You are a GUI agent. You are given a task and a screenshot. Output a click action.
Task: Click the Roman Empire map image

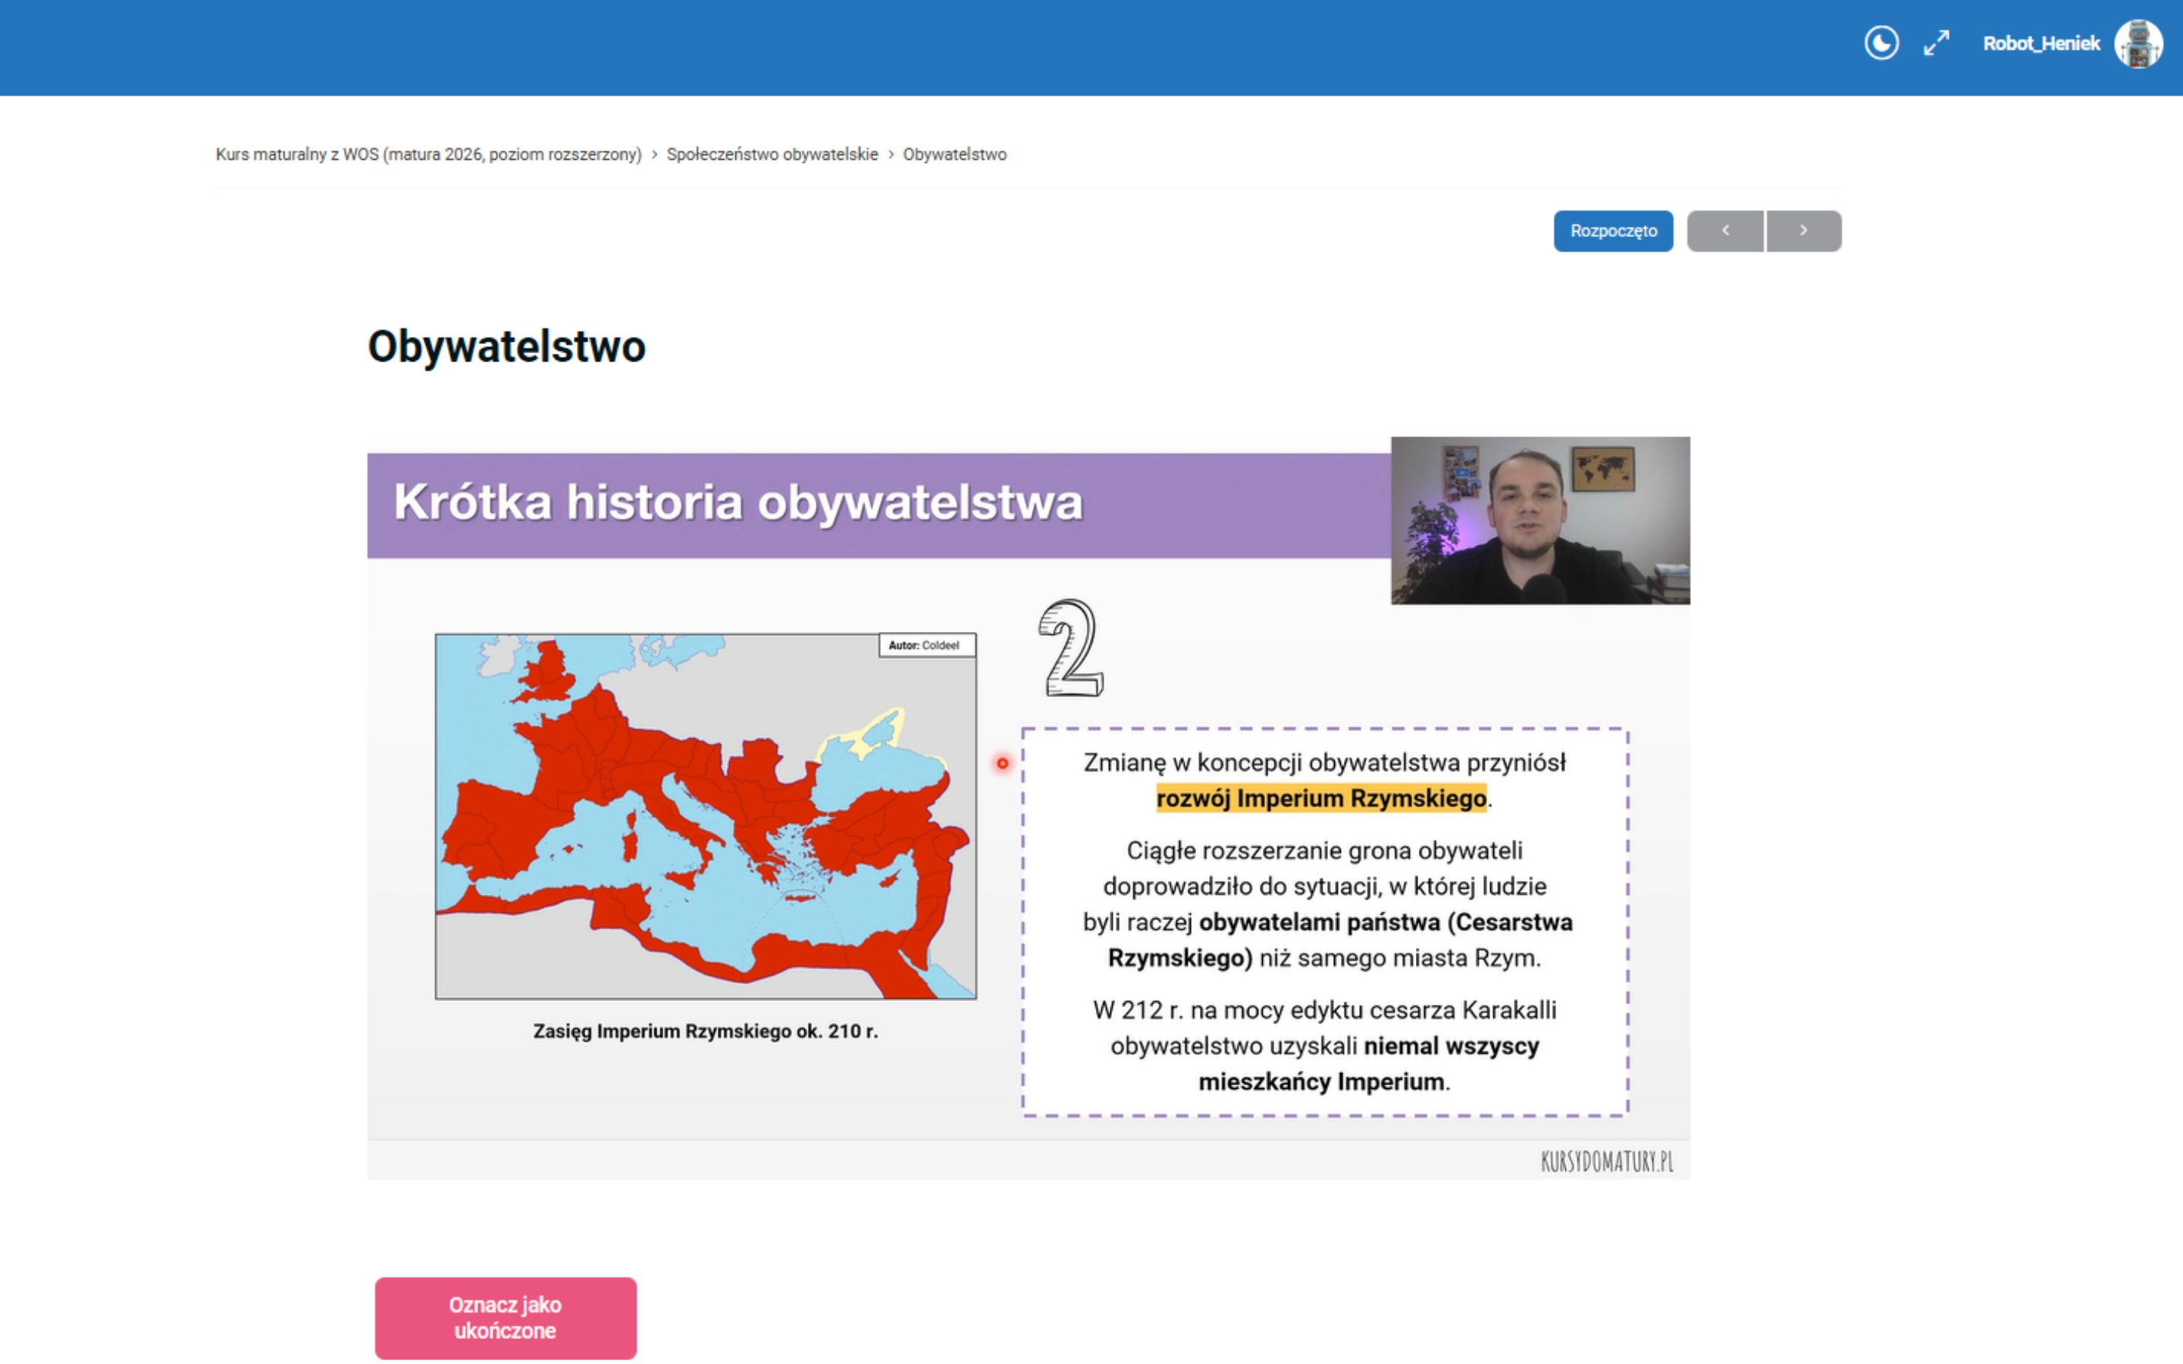(x=706, y=816)
